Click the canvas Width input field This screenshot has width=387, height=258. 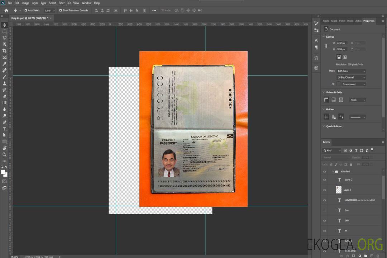(x=342, y=43)
